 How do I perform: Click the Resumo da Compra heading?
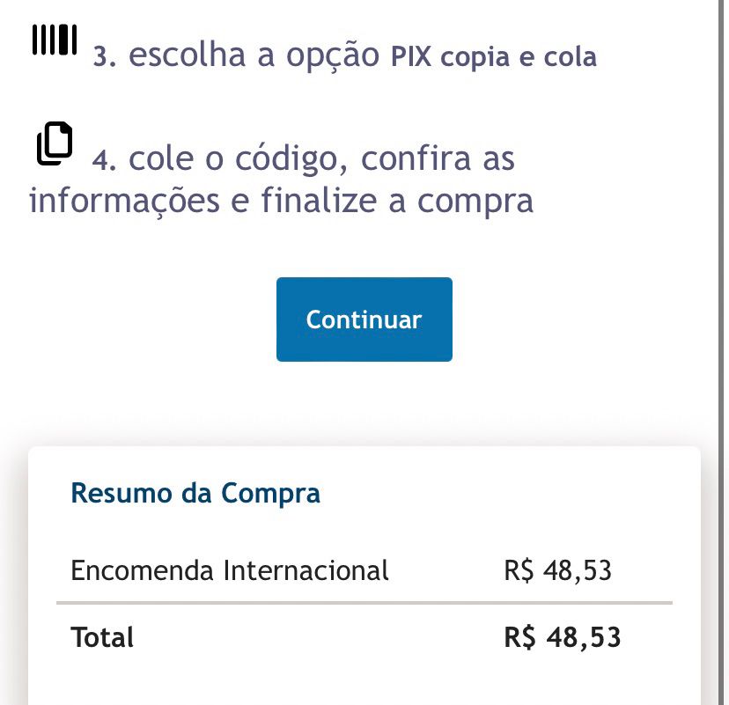coord(195,493)
